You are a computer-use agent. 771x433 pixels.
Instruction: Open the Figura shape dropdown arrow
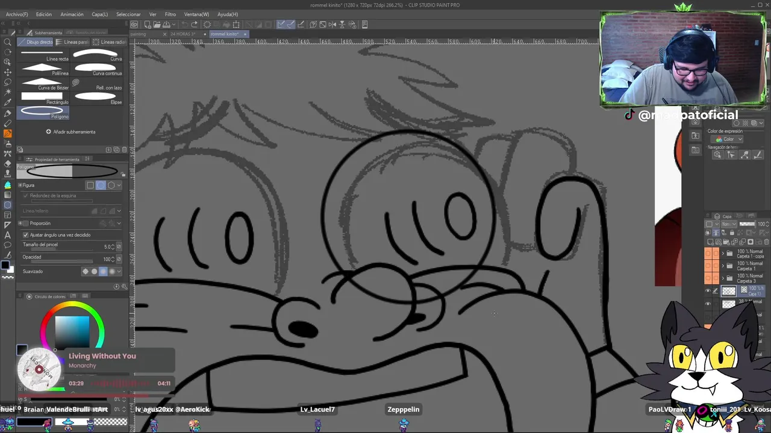coord(119,185)
